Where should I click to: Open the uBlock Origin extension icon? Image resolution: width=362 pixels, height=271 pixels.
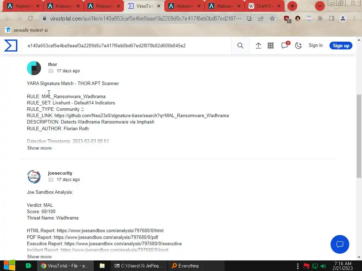287,19
